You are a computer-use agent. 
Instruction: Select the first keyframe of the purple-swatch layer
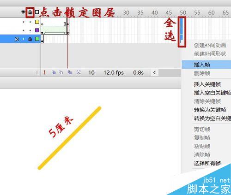coord(42,30)
